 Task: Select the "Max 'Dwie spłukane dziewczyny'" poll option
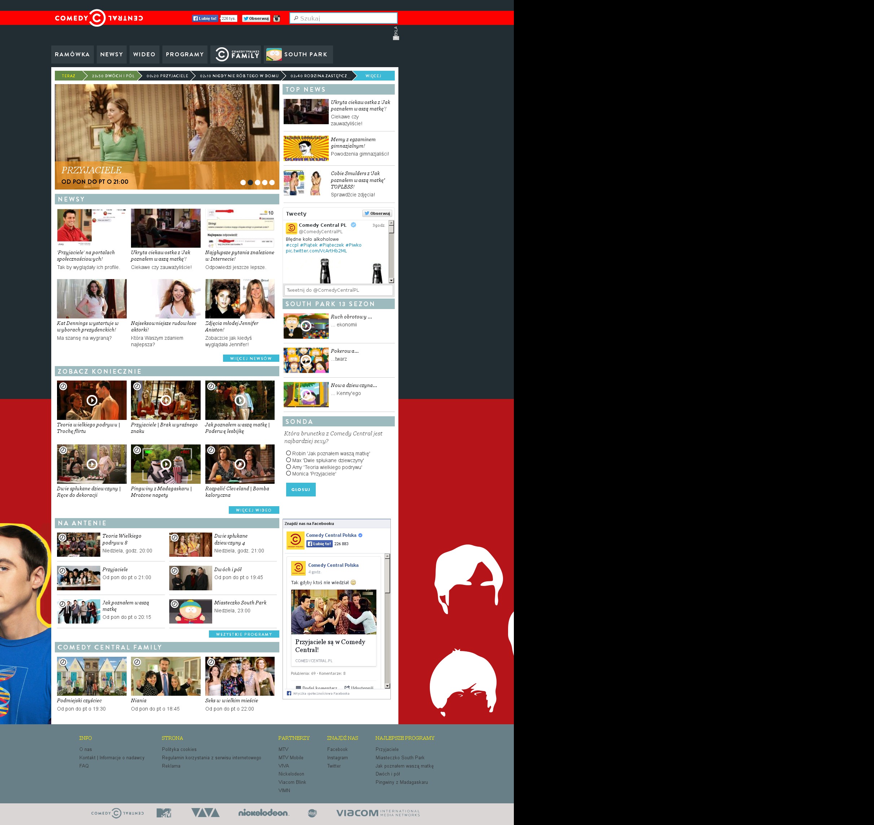click(x=288, y=460)
